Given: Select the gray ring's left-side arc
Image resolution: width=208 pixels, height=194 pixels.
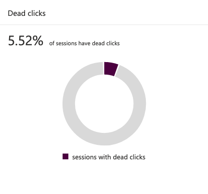Looking at the screenshot, I should tap(69, 103).
